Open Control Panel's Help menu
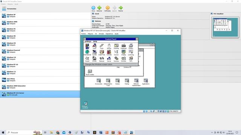Screen dimensions: 241x135 point(95,42)
